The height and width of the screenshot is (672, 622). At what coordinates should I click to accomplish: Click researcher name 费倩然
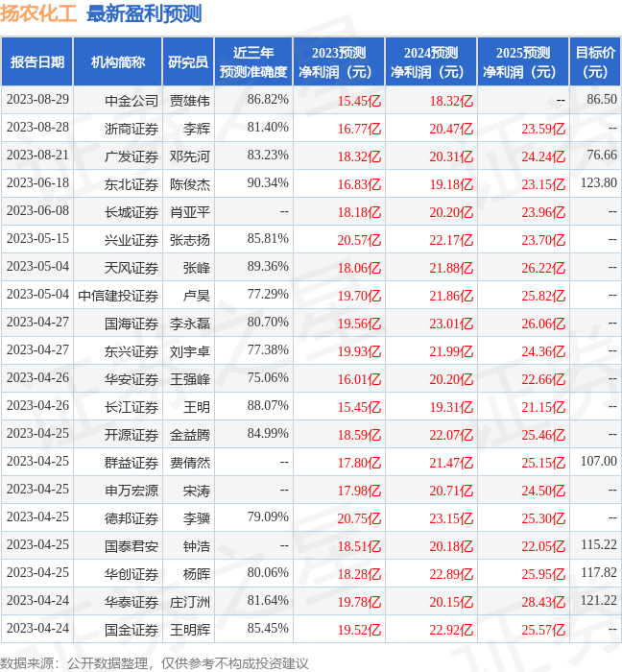[190, 463]
